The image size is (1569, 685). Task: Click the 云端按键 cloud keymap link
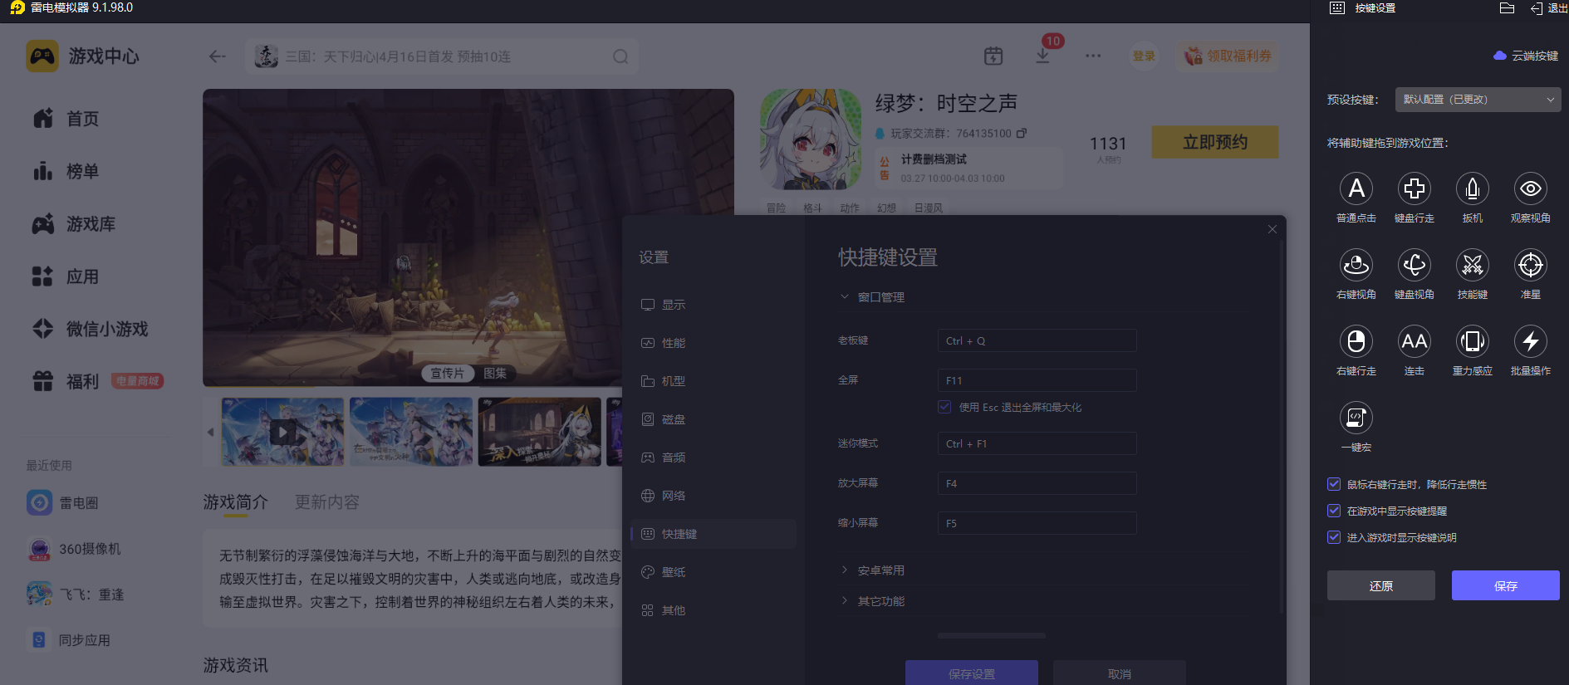(x=1526, y=56)
